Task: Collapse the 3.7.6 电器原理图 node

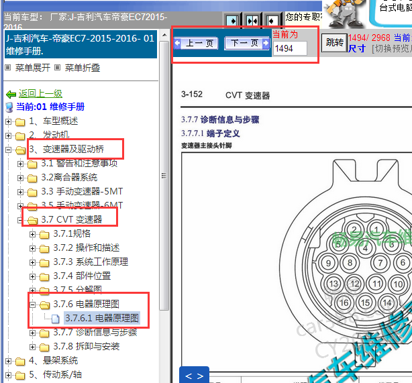Action: coord(32,305)
